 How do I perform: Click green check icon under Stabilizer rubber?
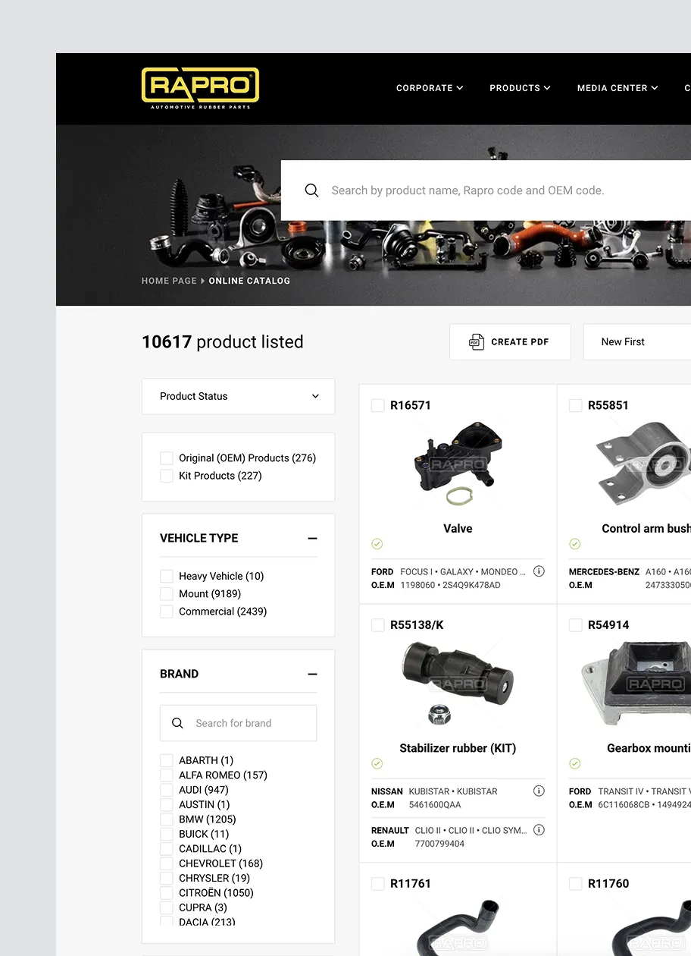tap(377, 763)
